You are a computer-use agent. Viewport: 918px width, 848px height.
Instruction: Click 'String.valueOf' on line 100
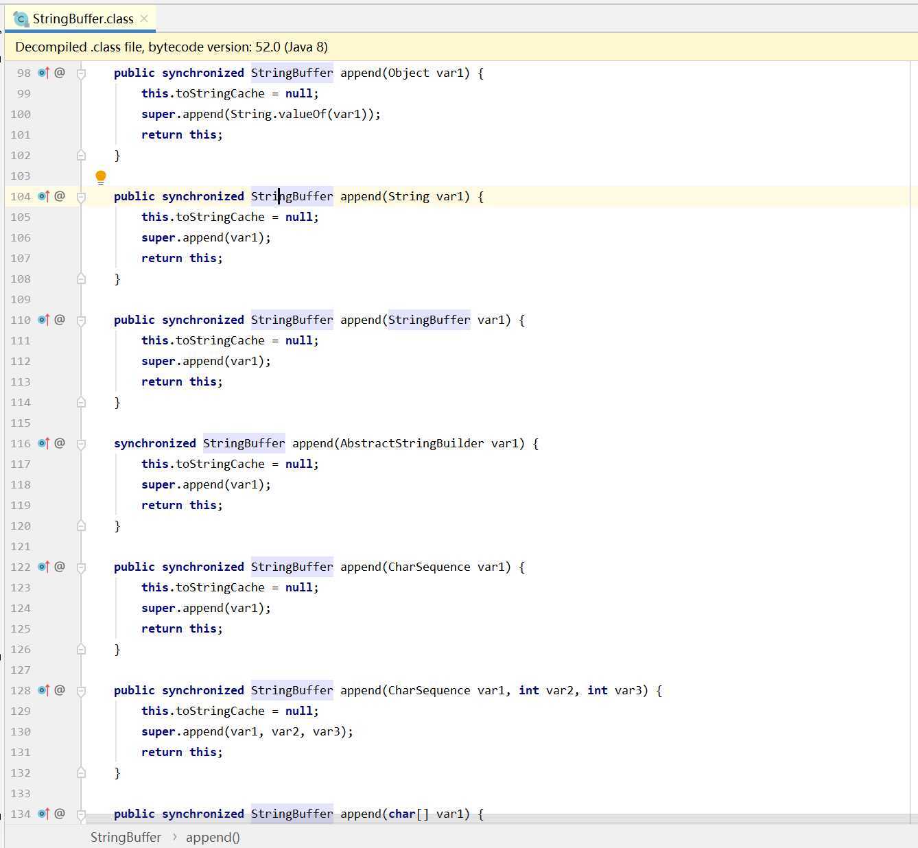click(x=279, y=114)
